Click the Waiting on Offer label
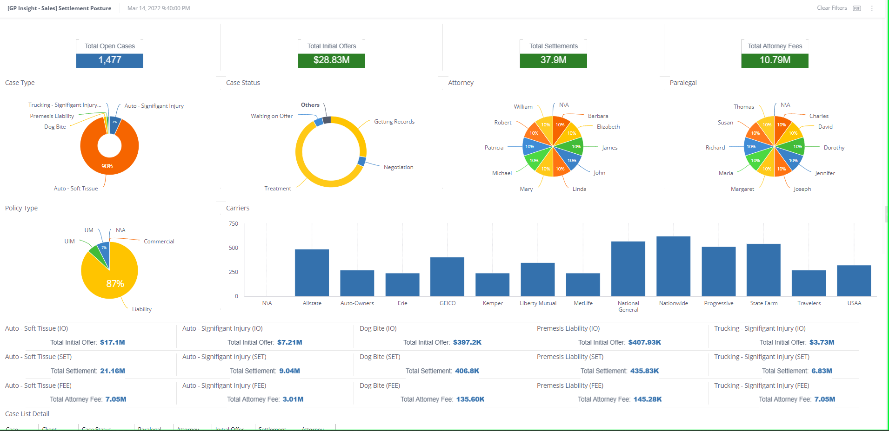This screenshot has height=431, width=889. (272, 116)
